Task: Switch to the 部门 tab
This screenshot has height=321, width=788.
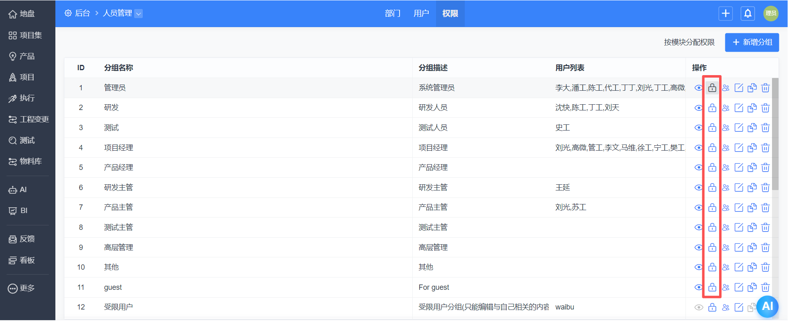Action: pyautogui.click(x=393, y=14)
